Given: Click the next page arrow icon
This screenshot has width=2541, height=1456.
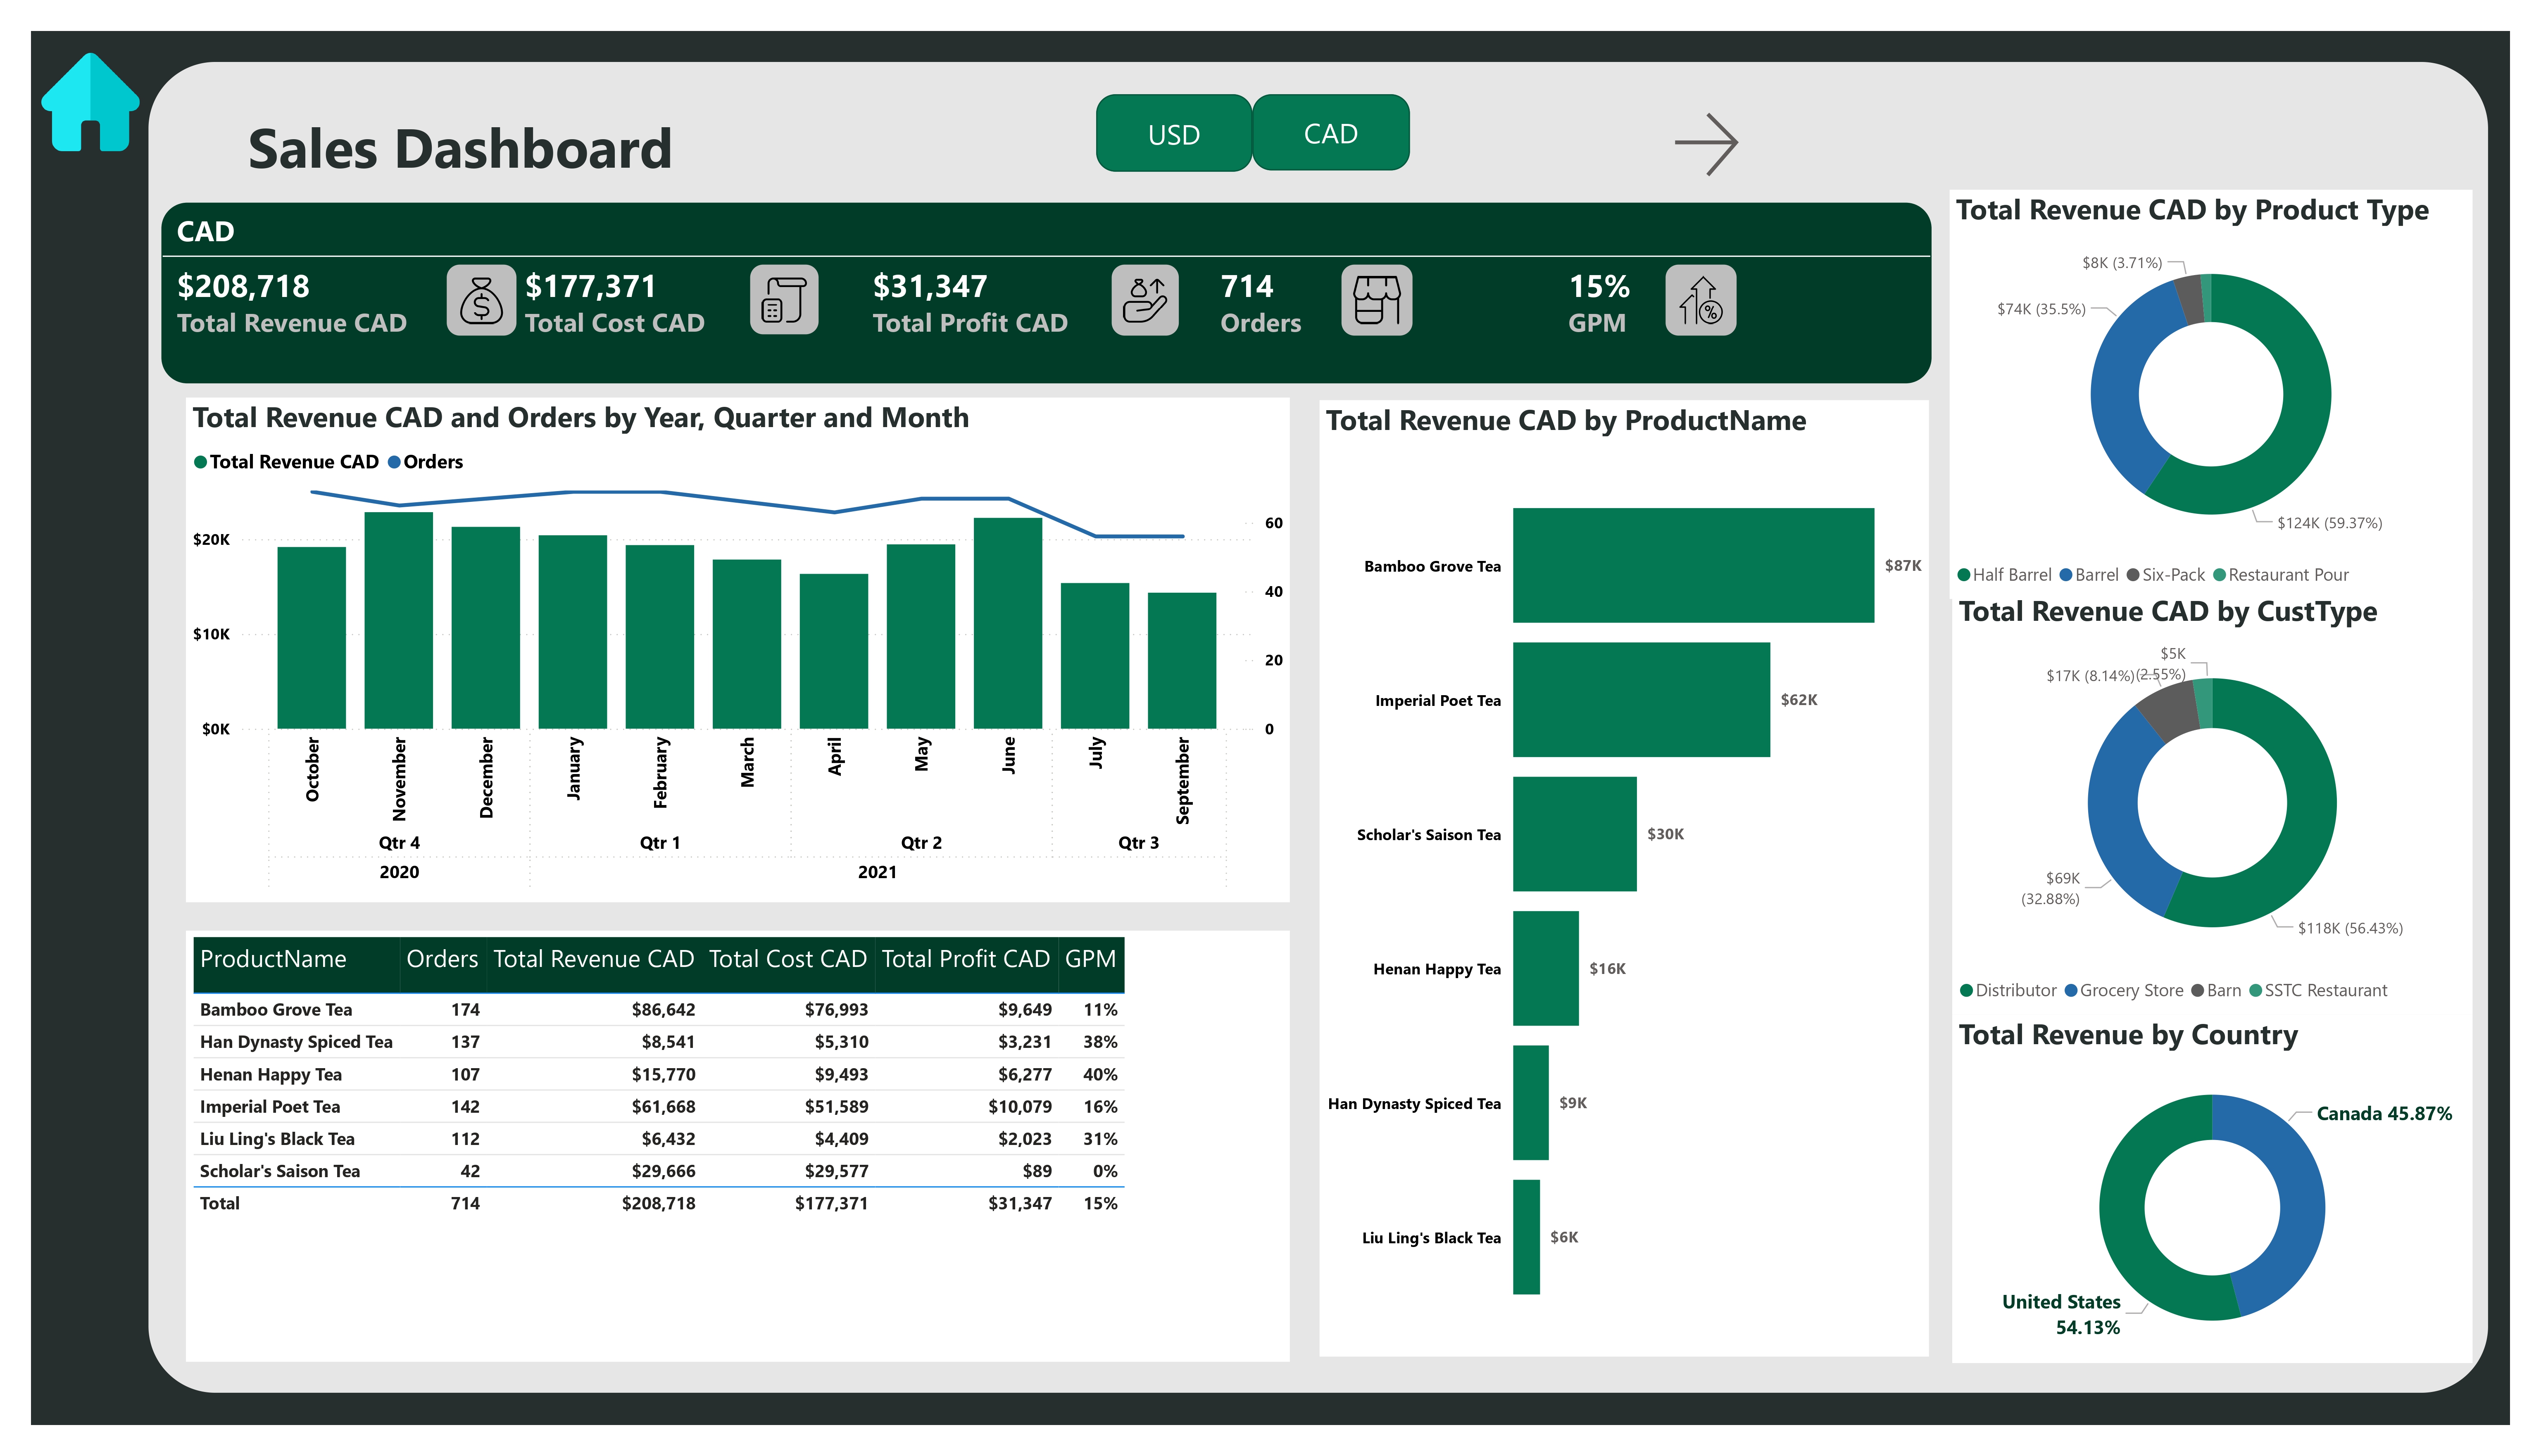Looking at the screenshot, I should coord(1706,144).
